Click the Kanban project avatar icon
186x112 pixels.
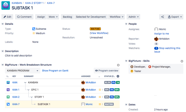tap(6, 6)
